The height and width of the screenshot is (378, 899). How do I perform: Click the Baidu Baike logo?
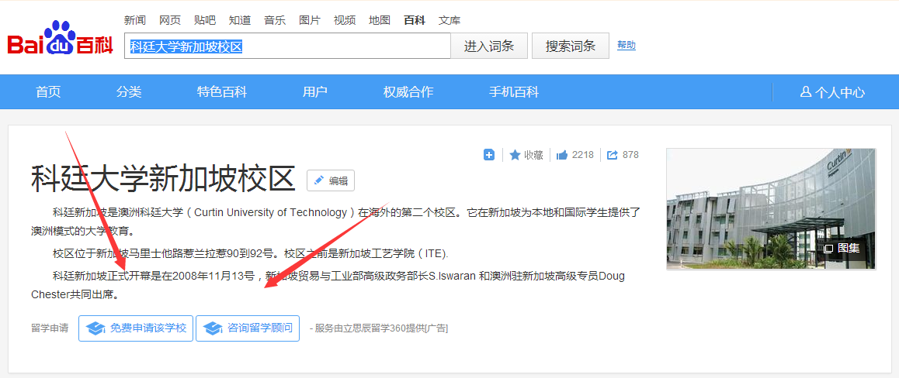[x=61, y=38]
